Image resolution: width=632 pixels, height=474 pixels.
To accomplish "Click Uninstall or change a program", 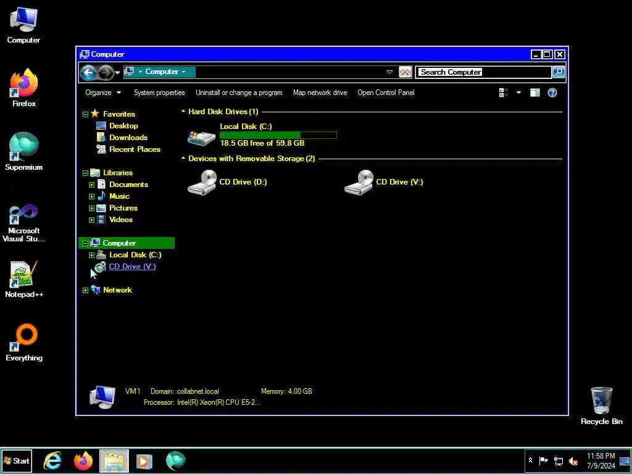I will coord(239,93).
